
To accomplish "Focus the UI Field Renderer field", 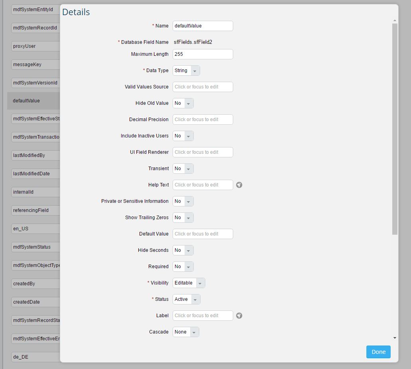I will [x=203, y=152].
